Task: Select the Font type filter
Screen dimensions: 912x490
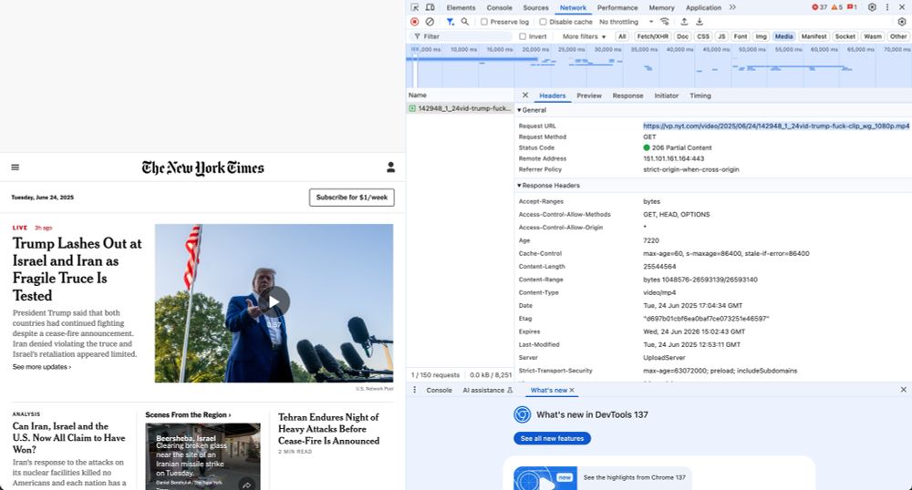Action: click(740, 36)
